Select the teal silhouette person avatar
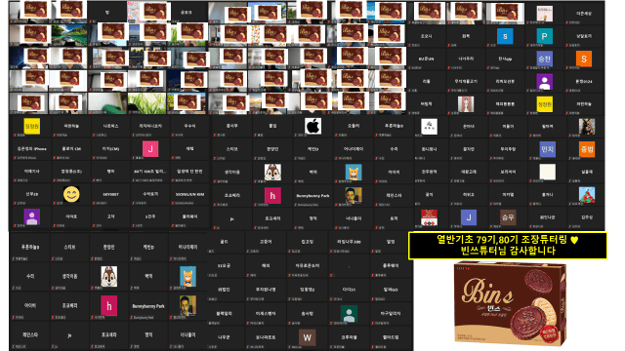The image size is (625, 351). click(x=349, y=314)
